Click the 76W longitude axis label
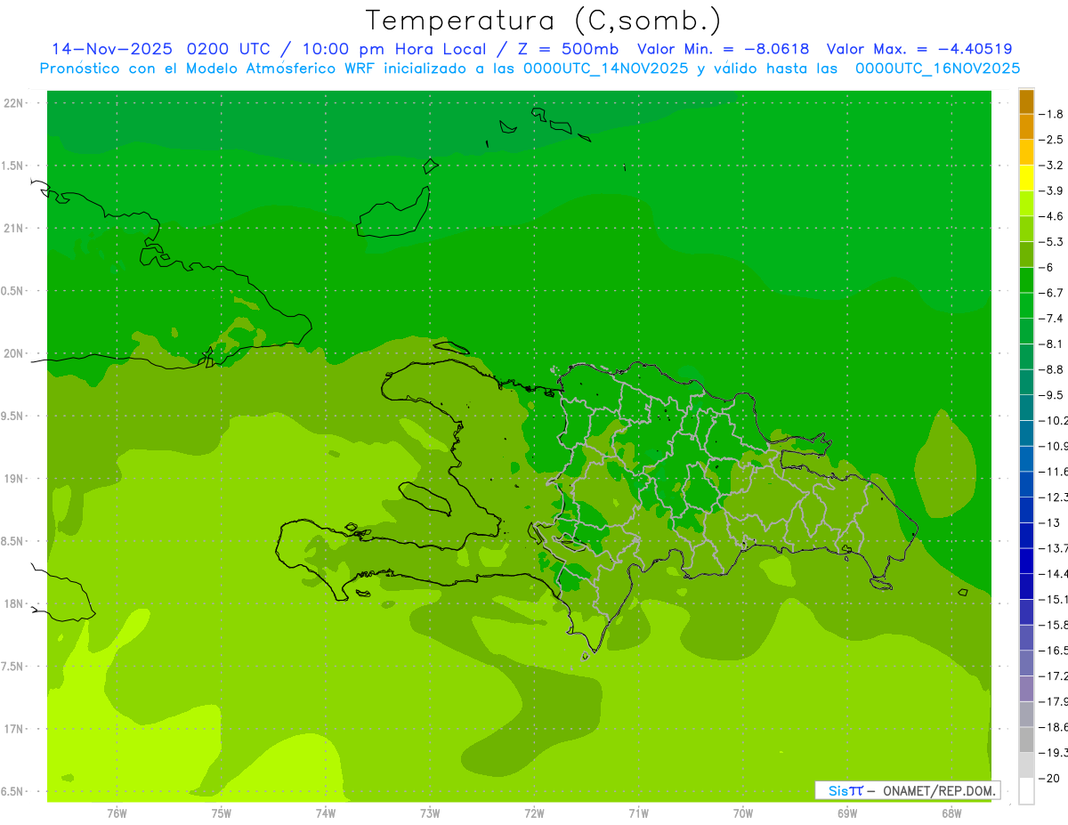The height and width of the screenshot is (825, 1068). pyautogui.click(x=117, y=813)
